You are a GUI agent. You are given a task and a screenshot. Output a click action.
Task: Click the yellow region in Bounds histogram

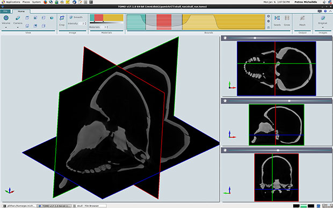[223, 22]
